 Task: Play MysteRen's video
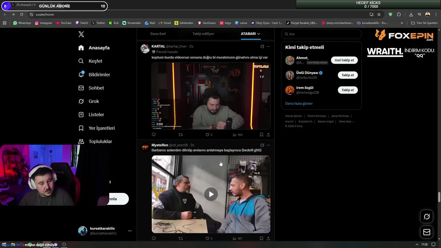click(211, 194)
